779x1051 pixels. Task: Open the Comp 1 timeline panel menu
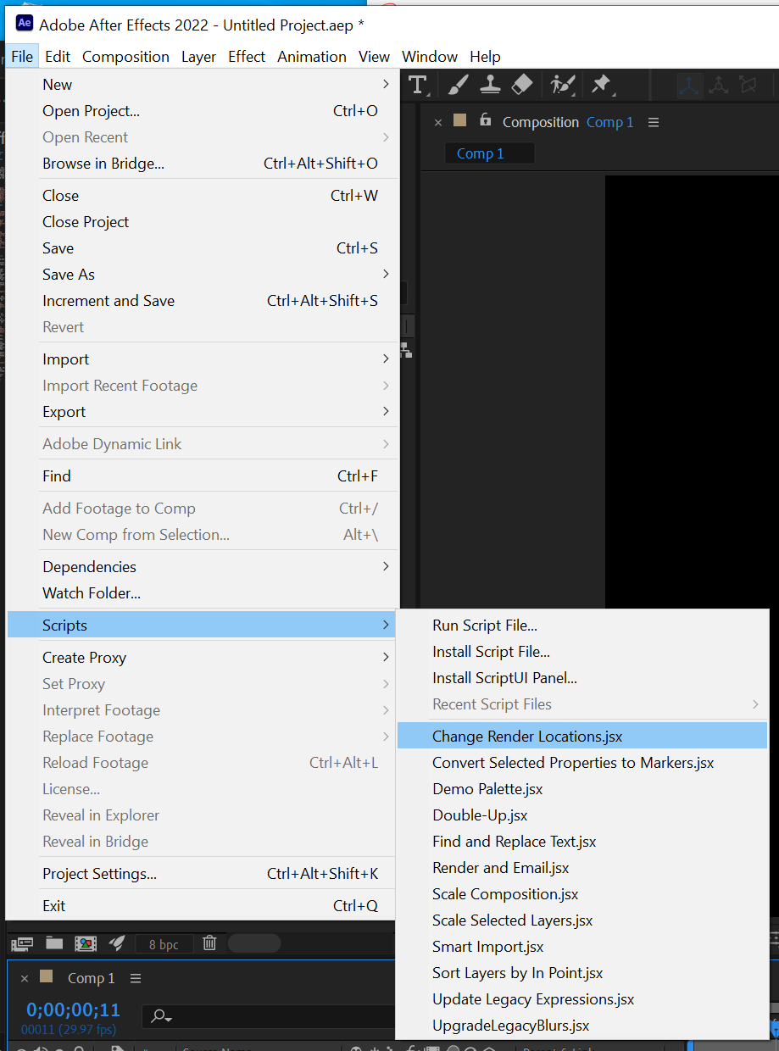(x=136, y=978)
